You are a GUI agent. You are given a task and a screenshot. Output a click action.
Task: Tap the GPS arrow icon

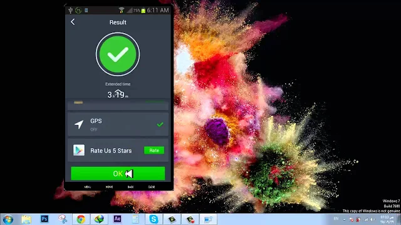coord(79,124)
